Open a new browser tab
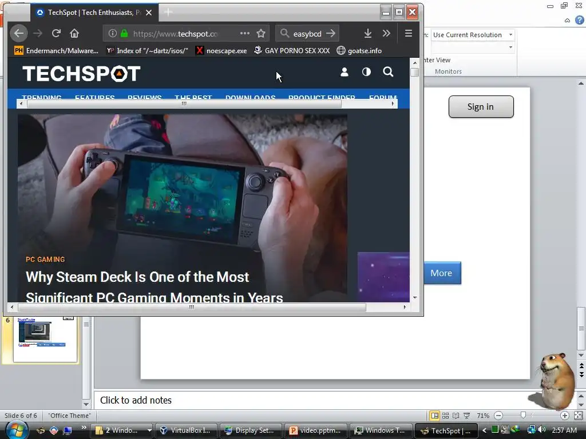Viewport: 586px width, 439px height. 168,13
